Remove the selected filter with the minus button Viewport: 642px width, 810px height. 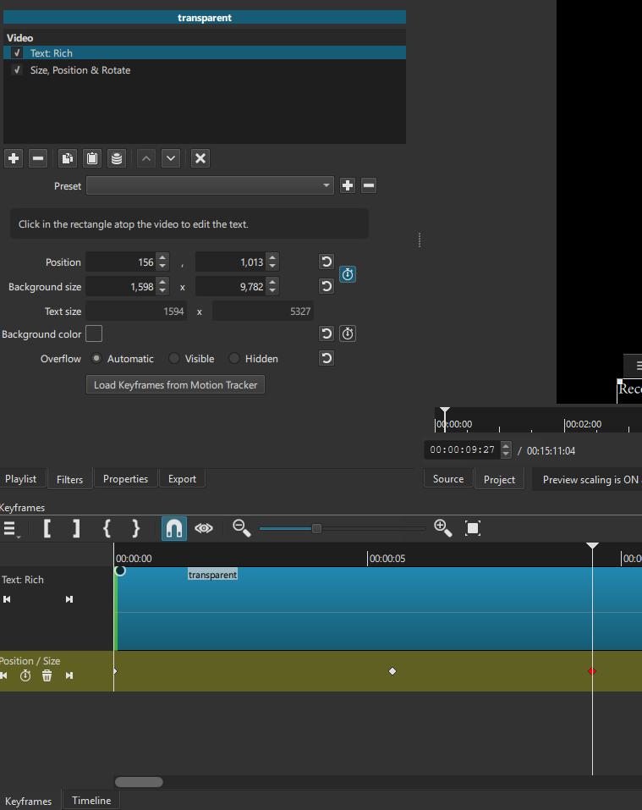(x=38, y=158)
